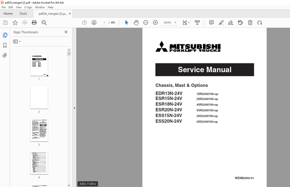Zoom out with the minus icon
Screen dimensions: 290x187
click(x=146, y=22)
